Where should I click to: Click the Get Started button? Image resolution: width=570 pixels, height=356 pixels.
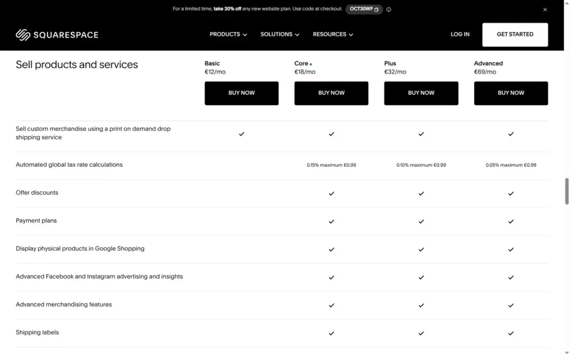515,34
